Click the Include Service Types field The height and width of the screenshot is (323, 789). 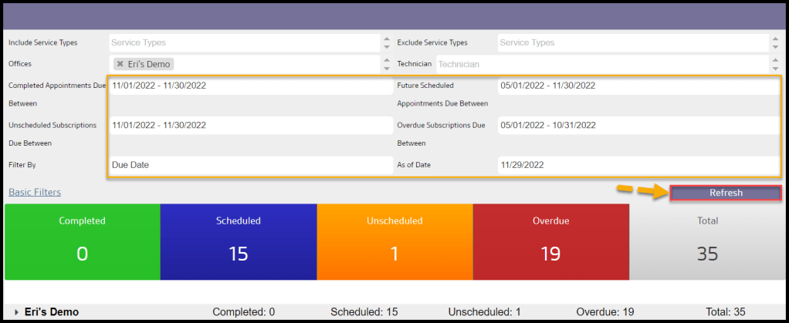(x=246, y=43)
